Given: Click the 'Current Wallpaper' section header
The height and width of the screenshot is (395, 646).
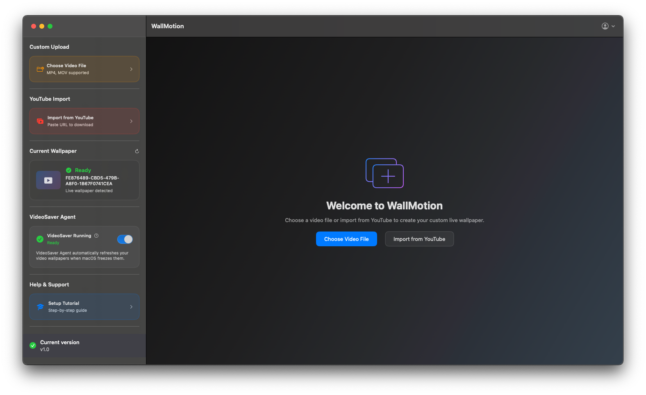Looking at the screenshot, I should 53,151.
